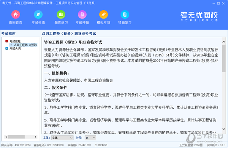Click the QQ客服 294471609 status entry
Image resolution: width=228 pixels, height=148 pixels.
(79, 145)
